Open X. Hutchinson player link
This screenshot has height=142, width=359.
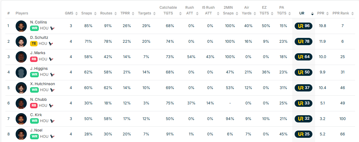pos(42,84)
